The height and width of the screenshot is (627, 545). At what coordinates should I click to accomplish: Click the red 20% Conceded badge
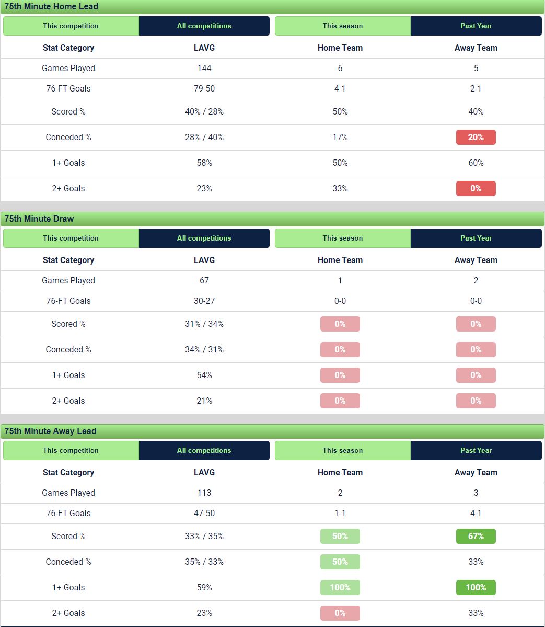(476, 138)
